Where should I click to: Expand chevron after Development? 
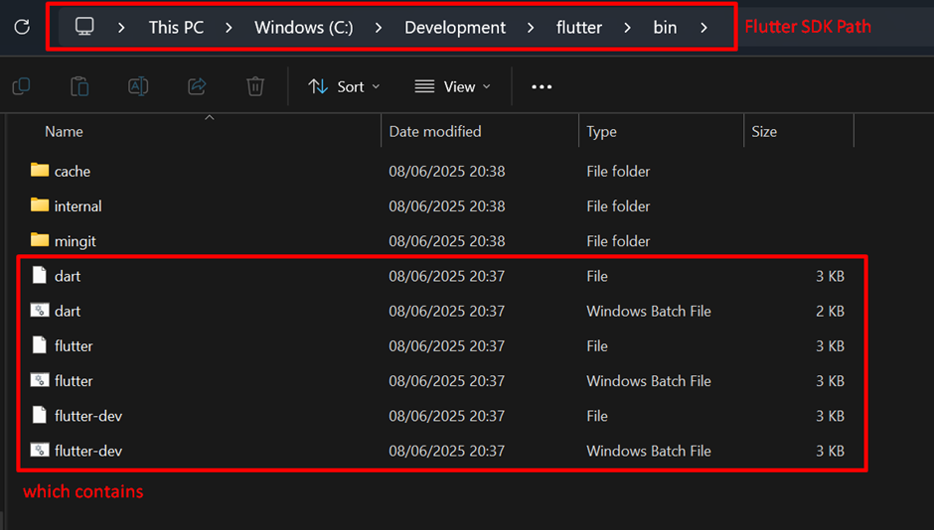point(531,28)
